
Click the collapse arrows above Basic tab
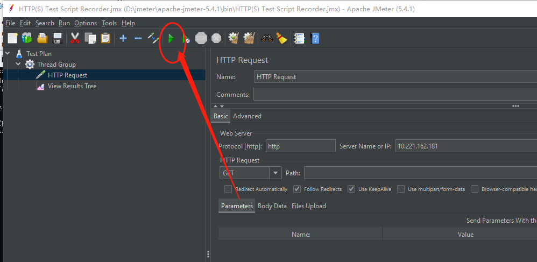click(219, 106)
